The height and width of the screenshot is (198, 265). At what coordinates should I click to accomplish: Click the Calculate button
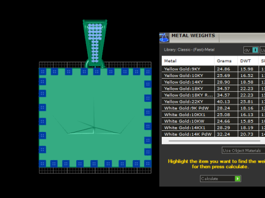[220, 179]
